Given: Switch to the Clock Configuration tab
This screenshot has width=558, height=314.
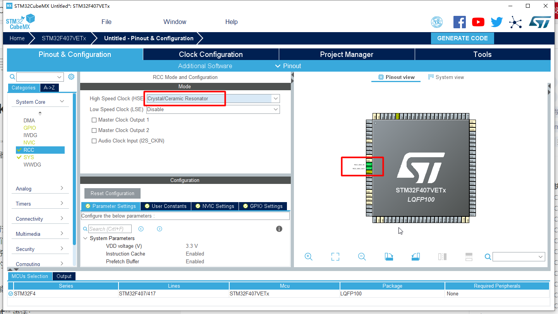Looking at the screenshot, I should 211,54.
